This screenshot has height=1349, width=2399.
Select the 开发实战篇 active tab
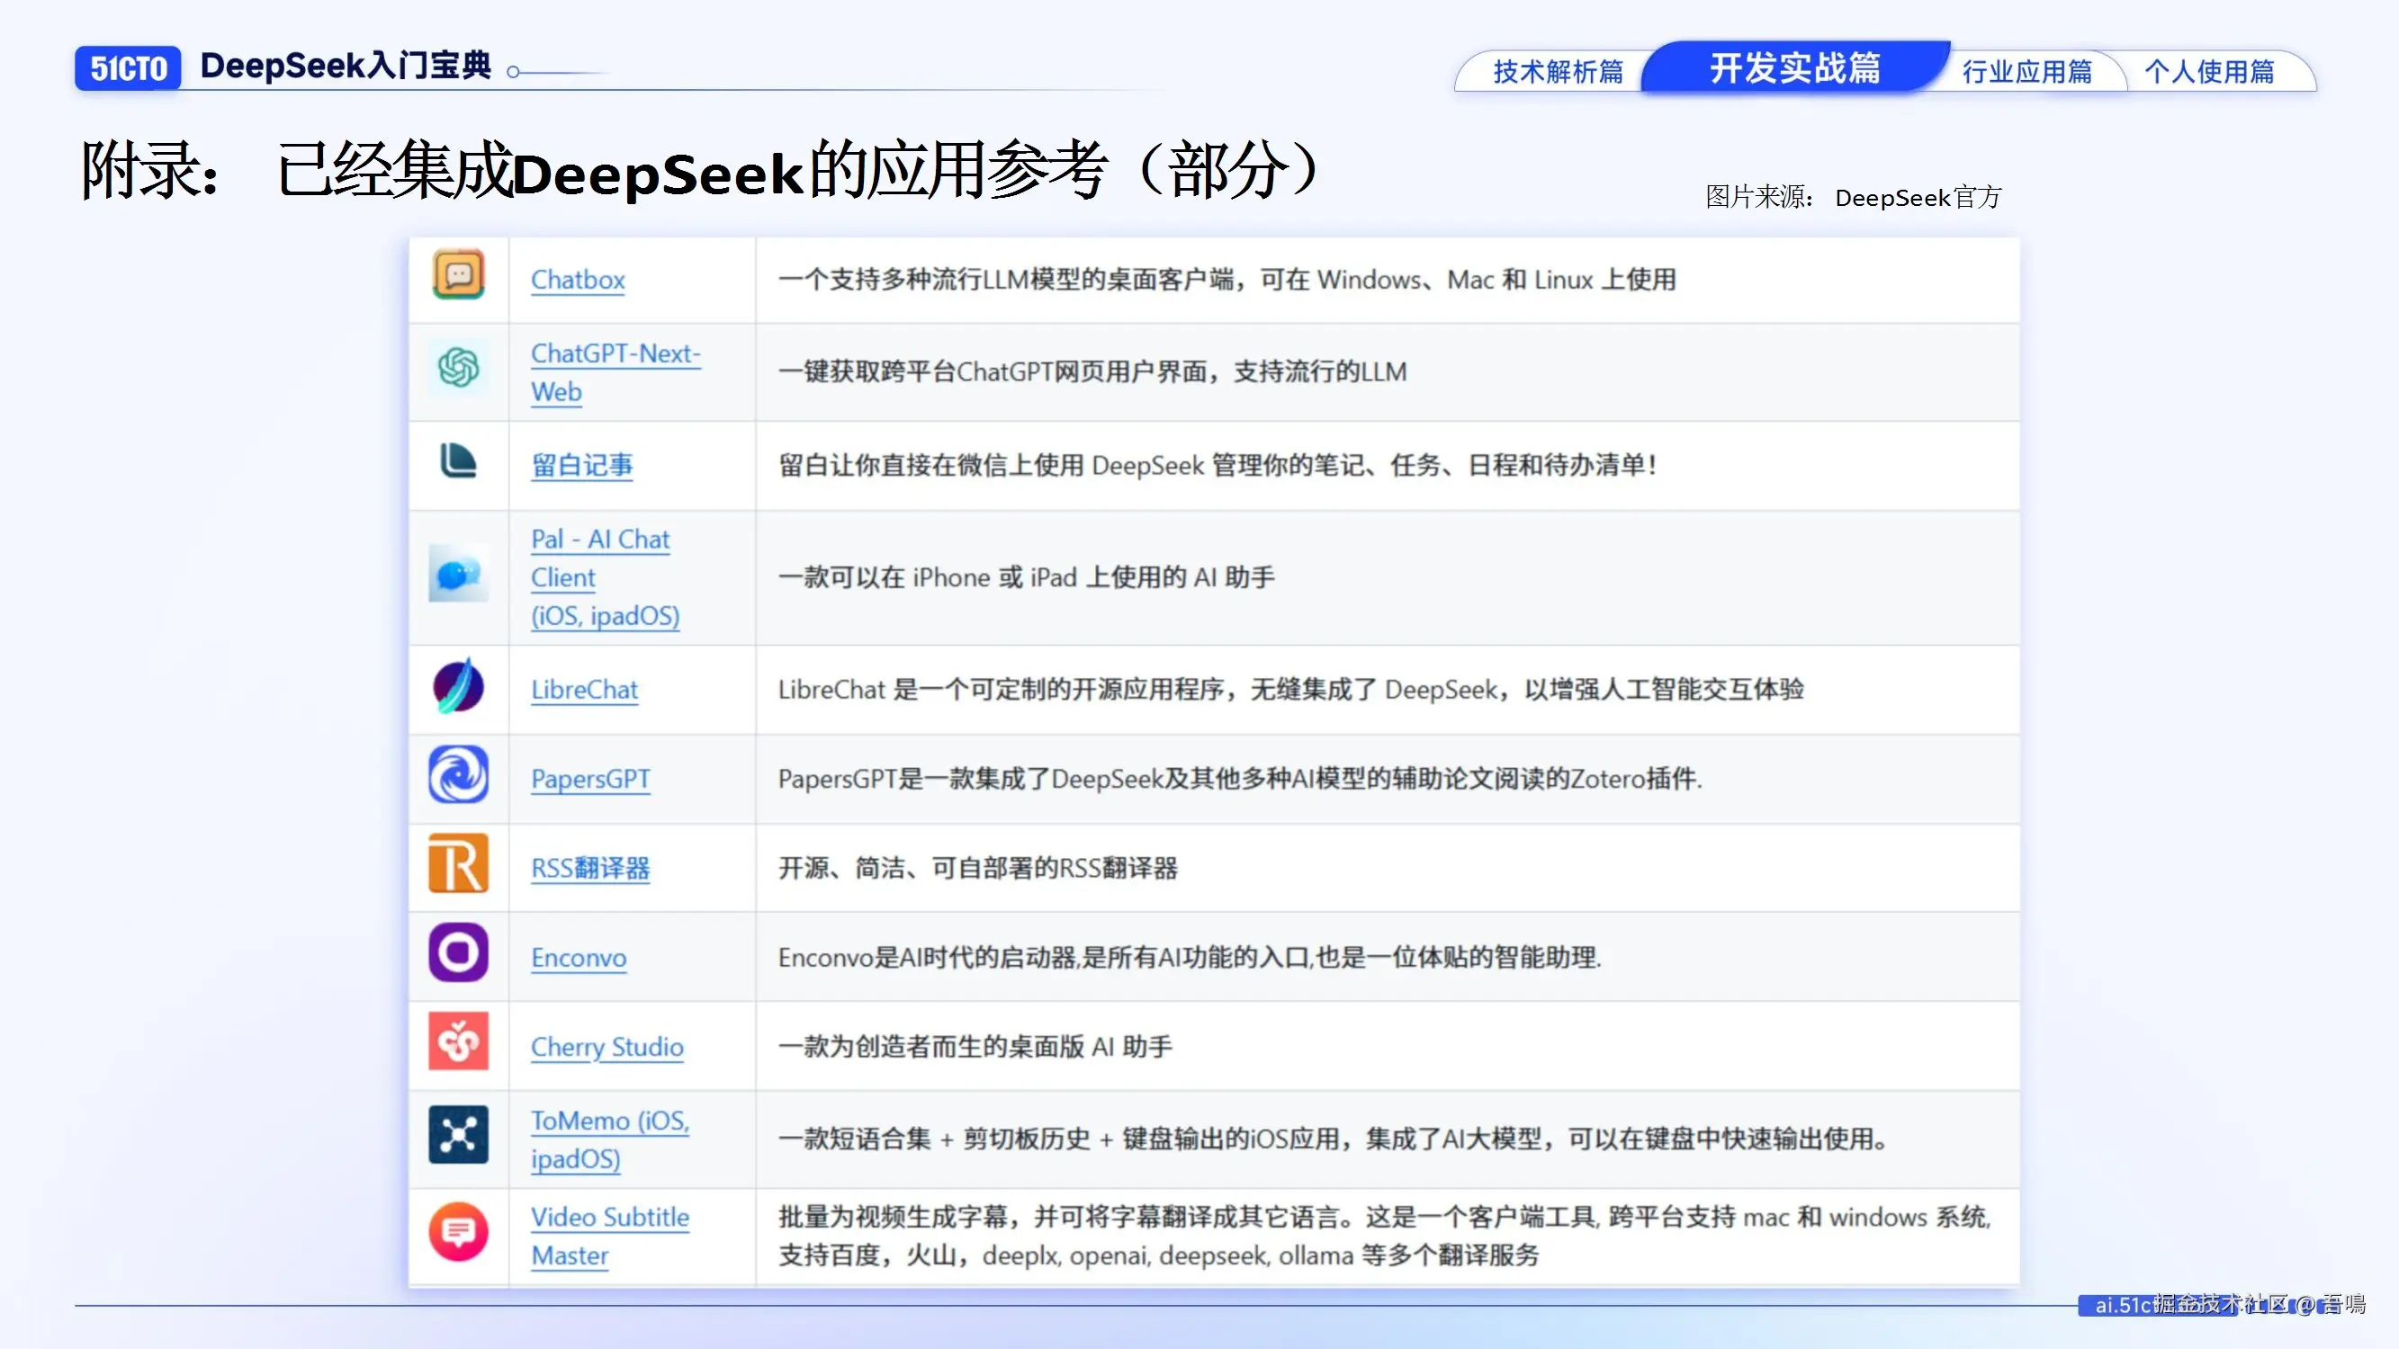[1794, 68]
